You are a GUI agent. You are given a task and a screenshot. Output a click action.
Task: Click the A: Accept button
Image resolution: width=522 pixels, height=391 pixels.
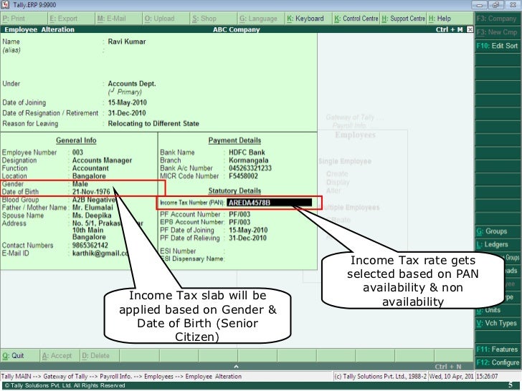click(x=60, y=356)
